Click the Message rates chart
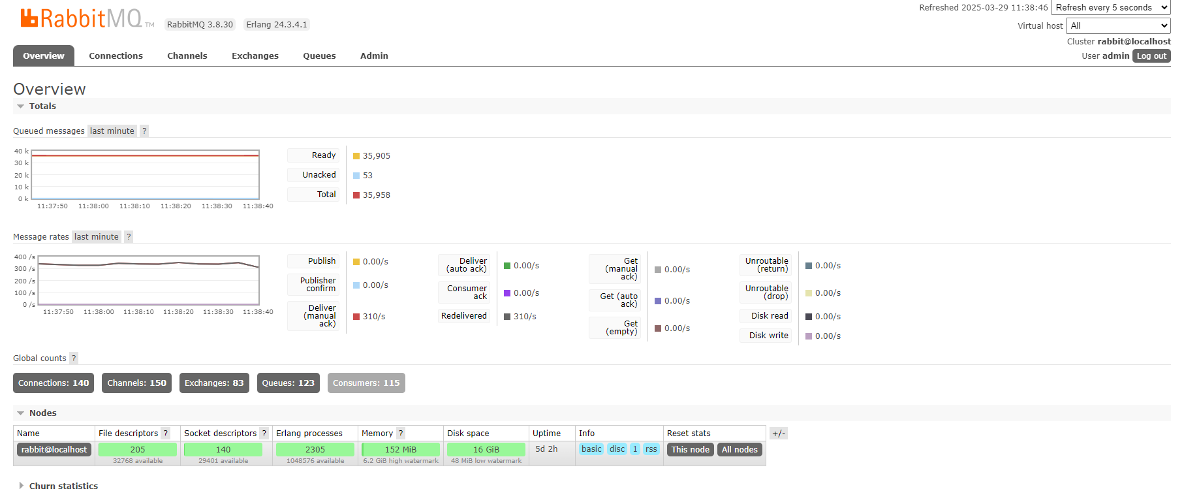 [148, 280]
